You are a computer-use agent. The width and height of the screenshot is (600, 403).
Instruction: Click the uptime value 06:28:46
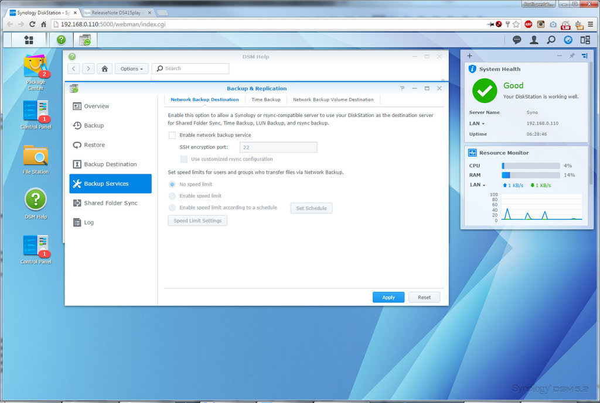537,134
